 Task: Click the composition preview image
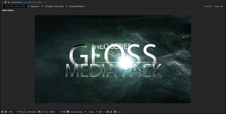click(x=113, y=59)
